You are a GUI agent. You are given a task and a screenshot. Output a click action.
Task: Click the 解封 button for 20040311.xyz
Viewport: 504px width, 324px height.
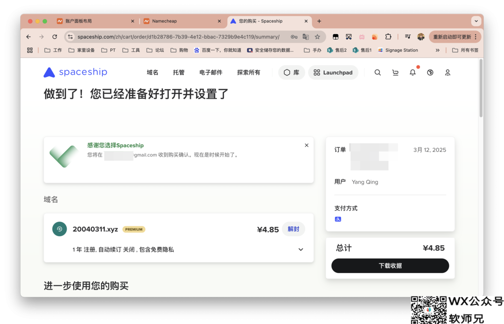coord(294,229)
